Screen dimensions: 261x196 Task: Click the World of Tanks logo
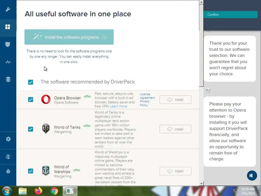click(x=46, y=129)
